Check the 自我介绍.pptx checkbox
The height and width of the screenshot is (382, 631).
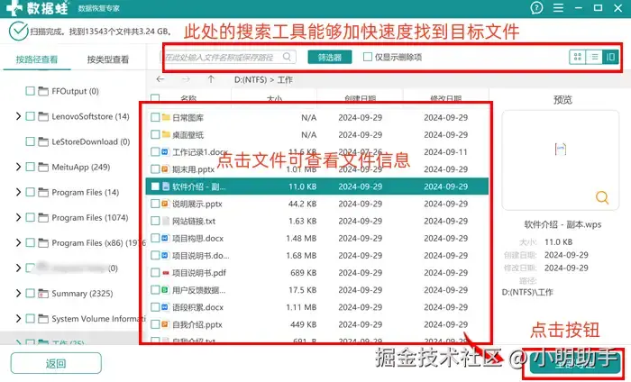[155, 324]
